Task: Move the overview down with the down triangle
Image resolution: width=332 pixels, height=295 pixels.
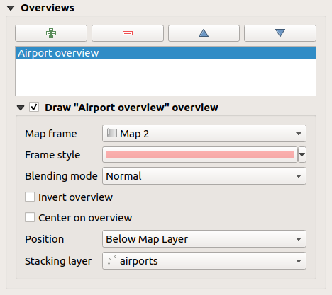Action: [x=280, y=33]
